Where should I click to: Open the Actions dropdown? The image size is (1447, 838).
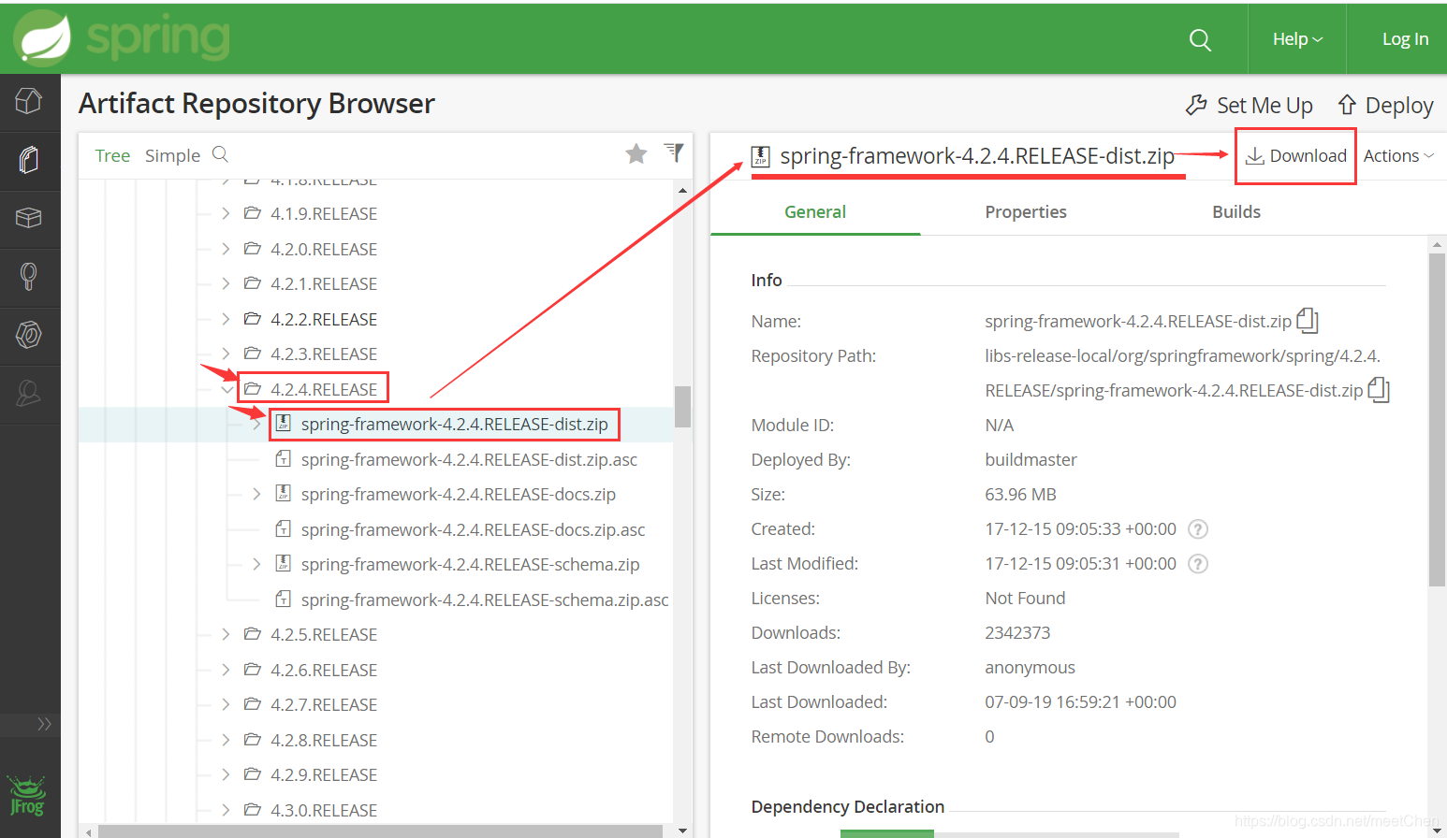click(x=1398, y=156)
